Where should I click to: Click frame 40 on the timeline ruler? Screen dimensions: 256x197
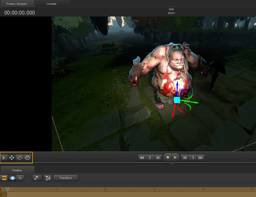(x=203, y=189)
